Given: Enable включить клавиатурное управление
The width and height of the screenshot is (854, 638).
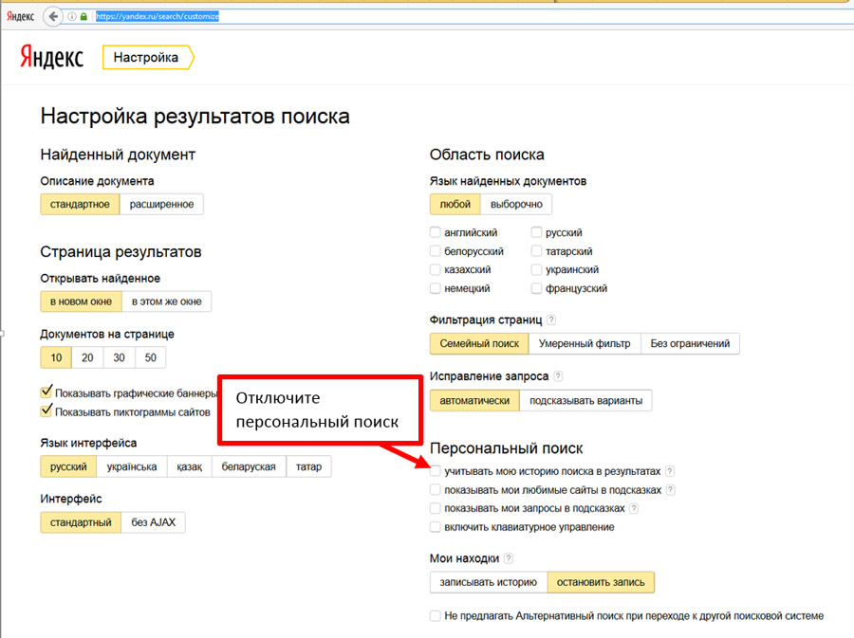Looking at the screenshot, I should (436, 526).
